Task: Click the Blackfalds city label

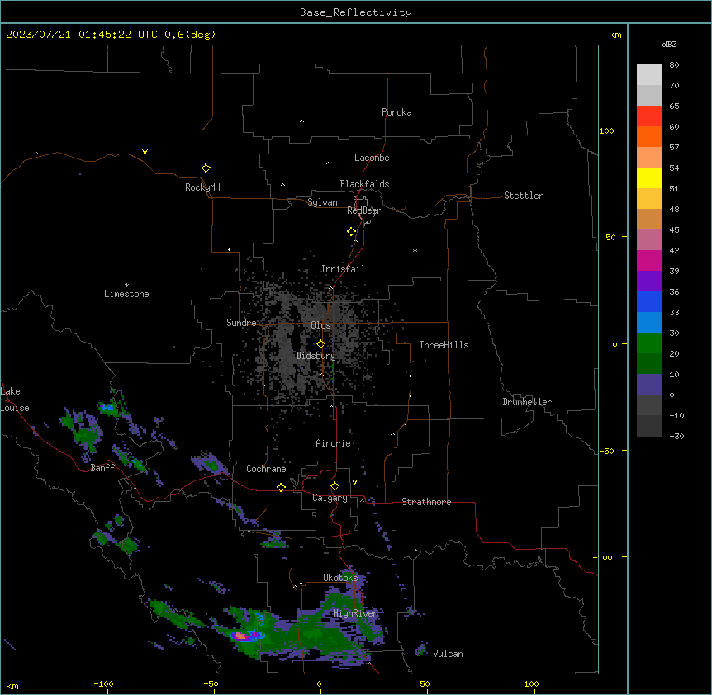Action: pos(364,184)
